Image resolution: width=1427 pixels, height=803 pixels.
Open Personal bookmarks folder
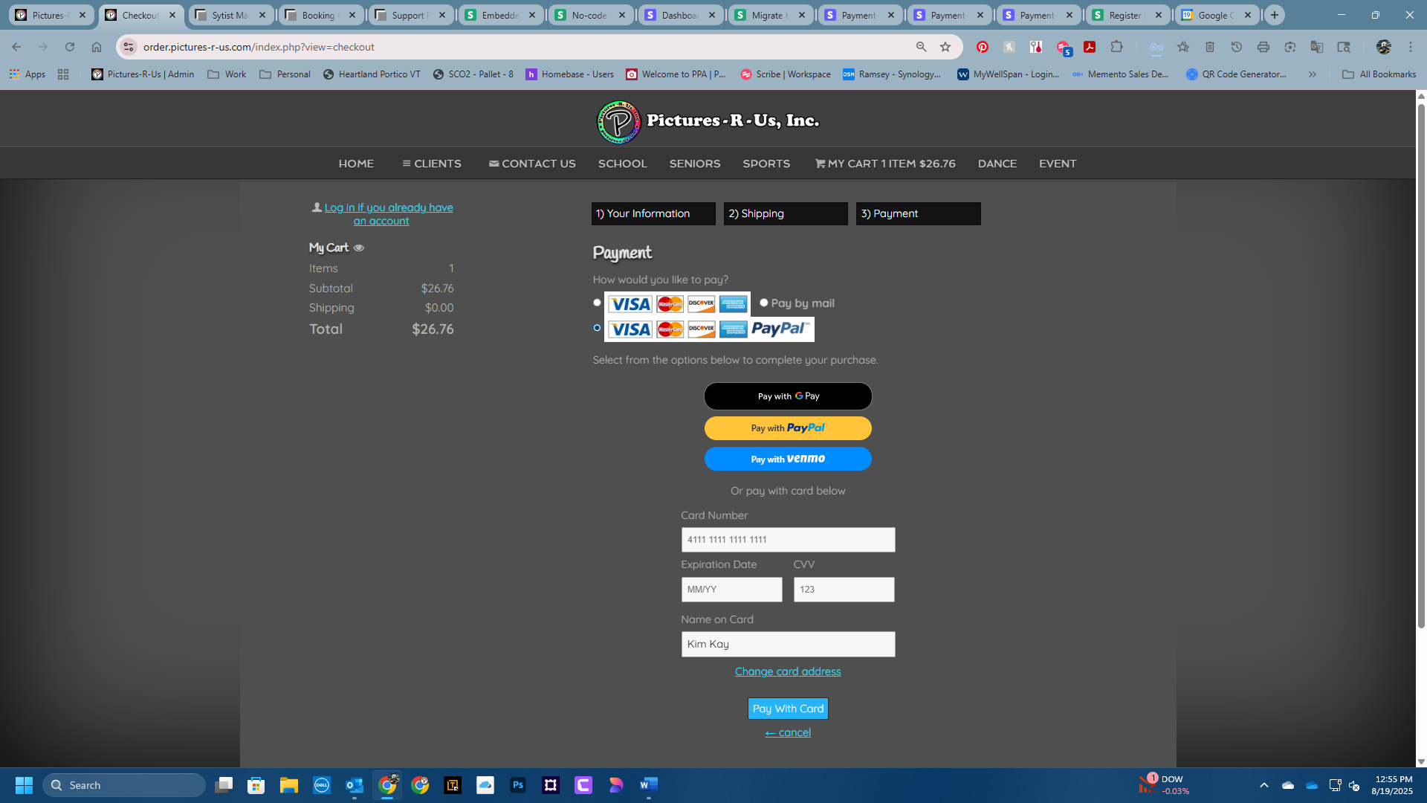pyautogui.click(x=285, y=74)
